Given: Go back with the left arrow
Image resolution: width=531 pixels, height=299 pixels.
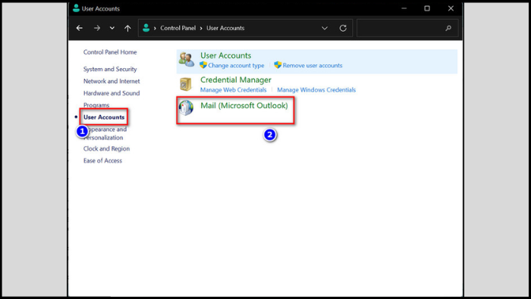Looking at the screenshot, I should click(x=79, y=28).
